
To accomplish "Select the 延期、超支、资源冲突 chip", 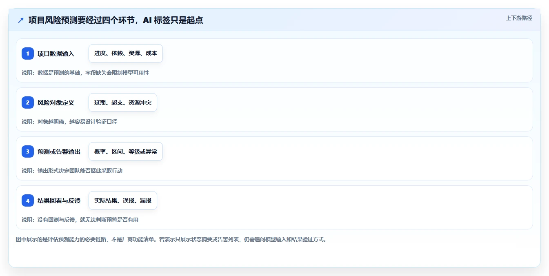I will pos(123,102).
